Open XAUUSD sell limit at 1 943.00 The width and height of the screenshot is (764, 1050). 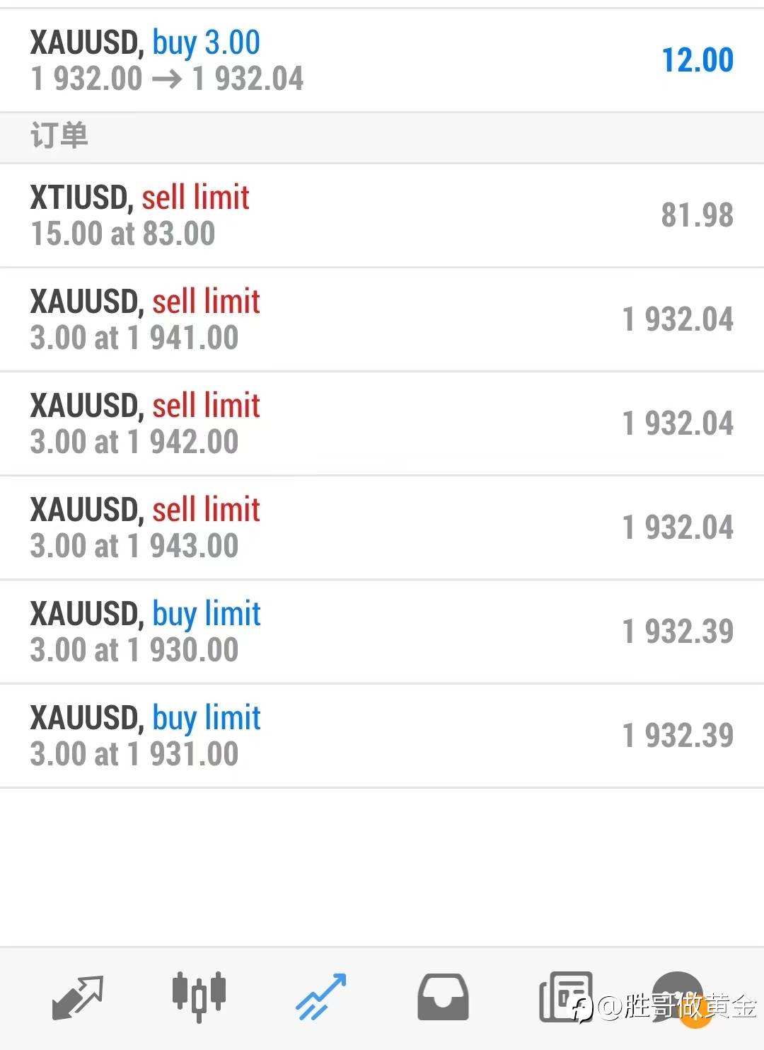coord(382,527)
